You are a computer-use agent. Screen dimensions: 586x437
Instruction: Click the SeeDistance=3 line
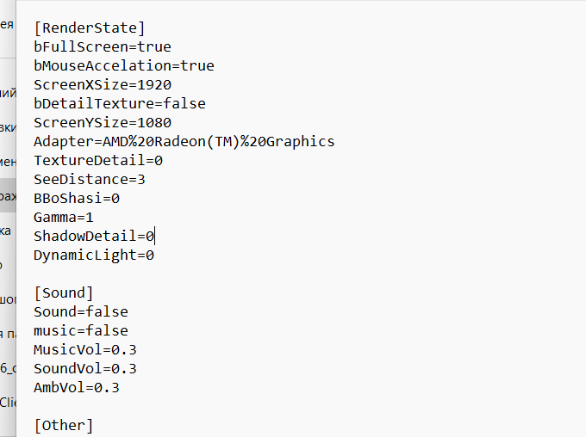click(x=90, y=180)
